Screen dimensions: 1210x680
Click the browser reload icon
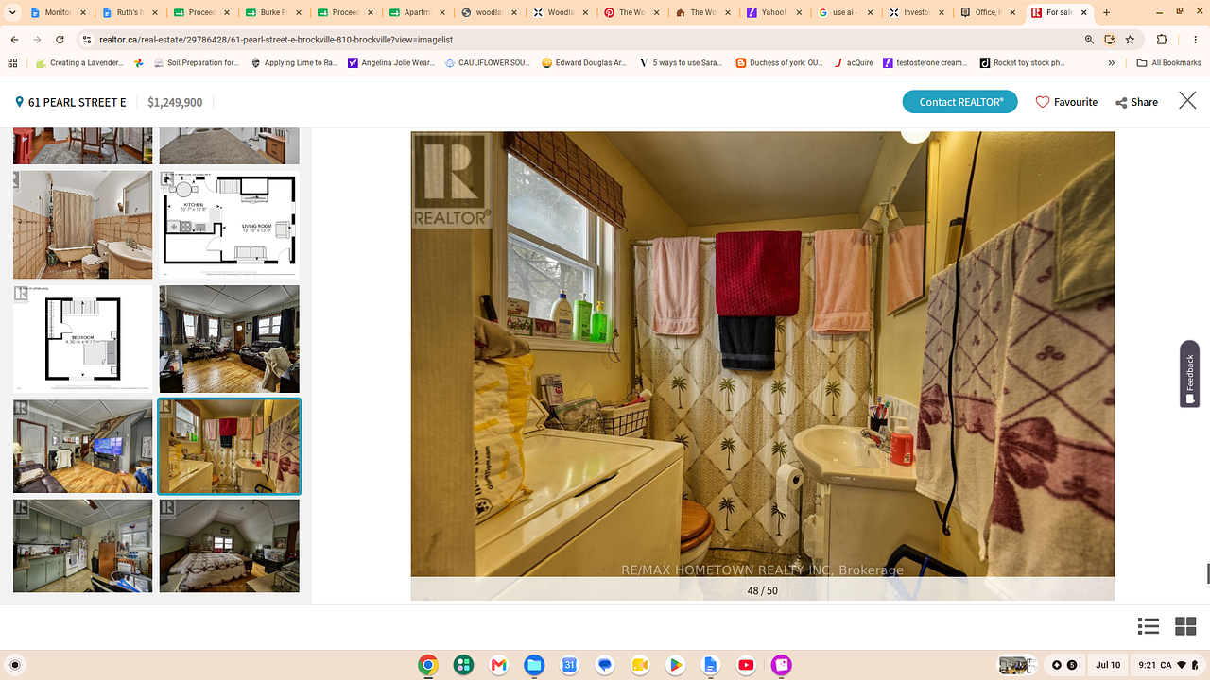pos(60,40)
